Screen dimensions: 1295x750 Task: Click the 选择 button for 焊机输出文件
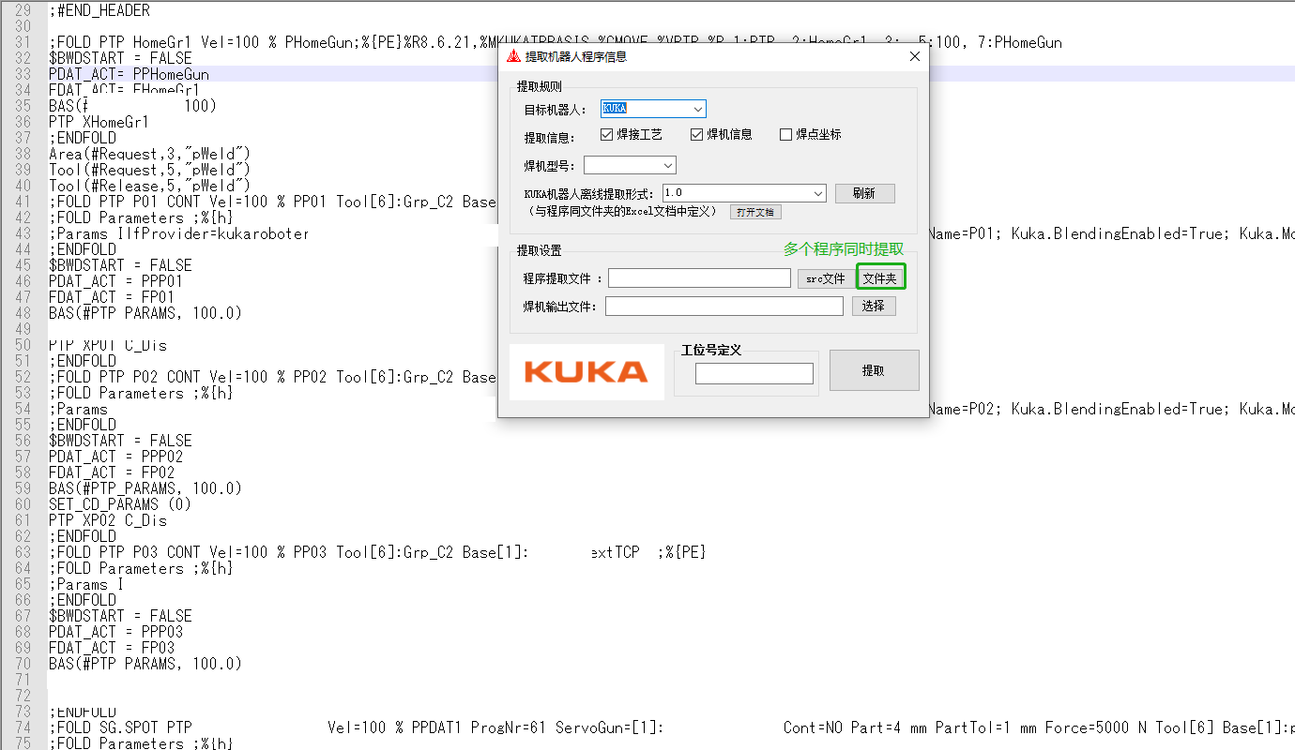[x=874, y=306]
